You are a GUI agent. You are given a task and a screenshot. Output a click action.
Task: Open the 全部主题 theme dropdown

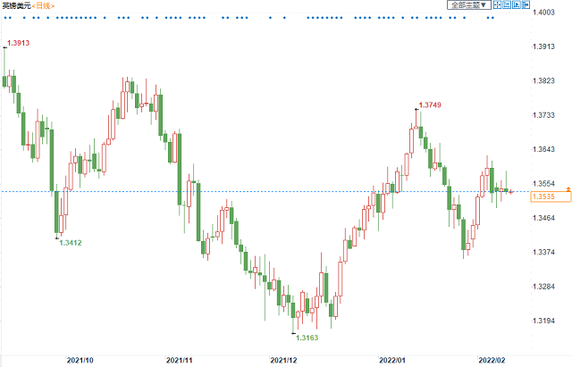coord(469,5)
